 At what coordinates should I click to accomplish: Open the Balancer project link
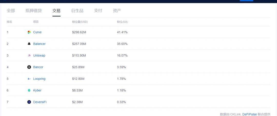tap(39, 44)
